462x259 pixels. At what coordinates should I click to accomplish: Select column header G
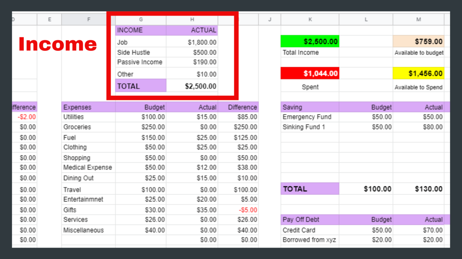[140, 19]
